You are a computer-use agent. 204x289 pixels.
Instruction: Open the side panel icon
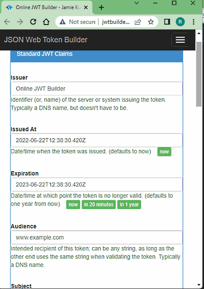click(167, 22)
